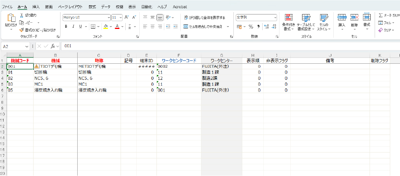Open the データ ribbon tab
Screen dimensions: 400x176
(105, 7)
